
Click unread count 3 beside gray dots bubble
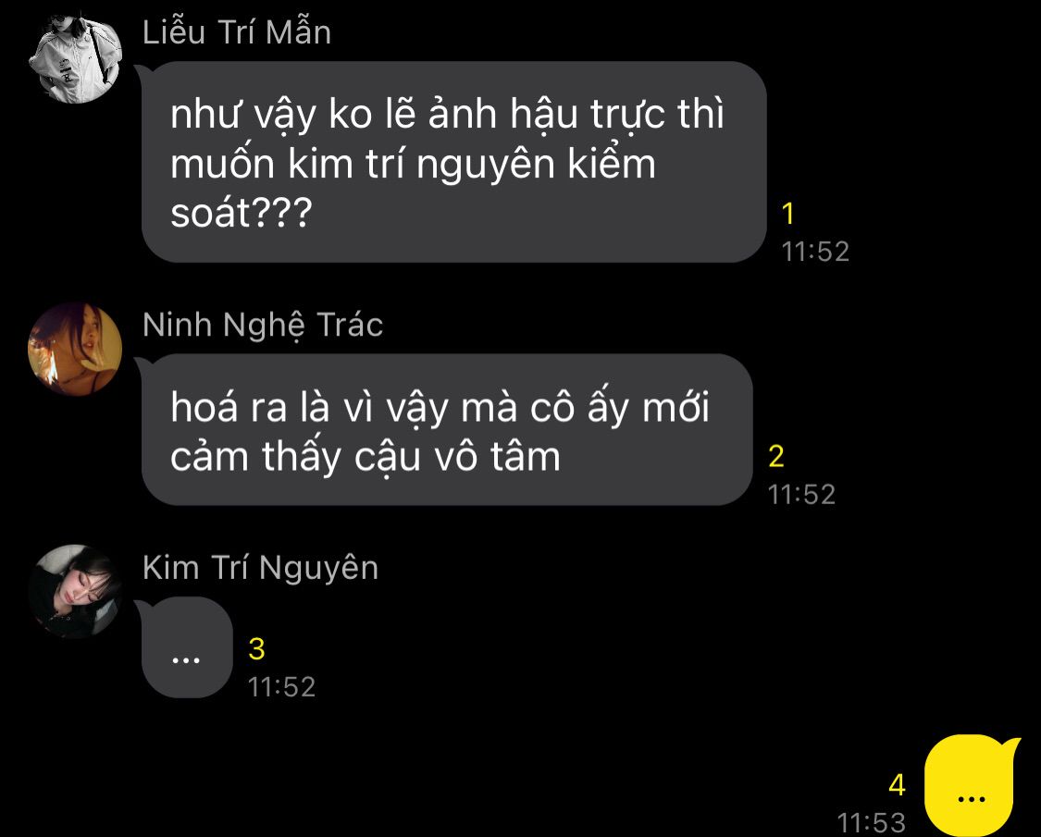(x=257, y=649)
